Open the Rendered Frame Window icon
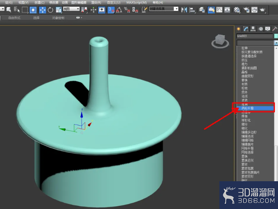The height and width of the screenshot is (209, 278). [254, 9]
